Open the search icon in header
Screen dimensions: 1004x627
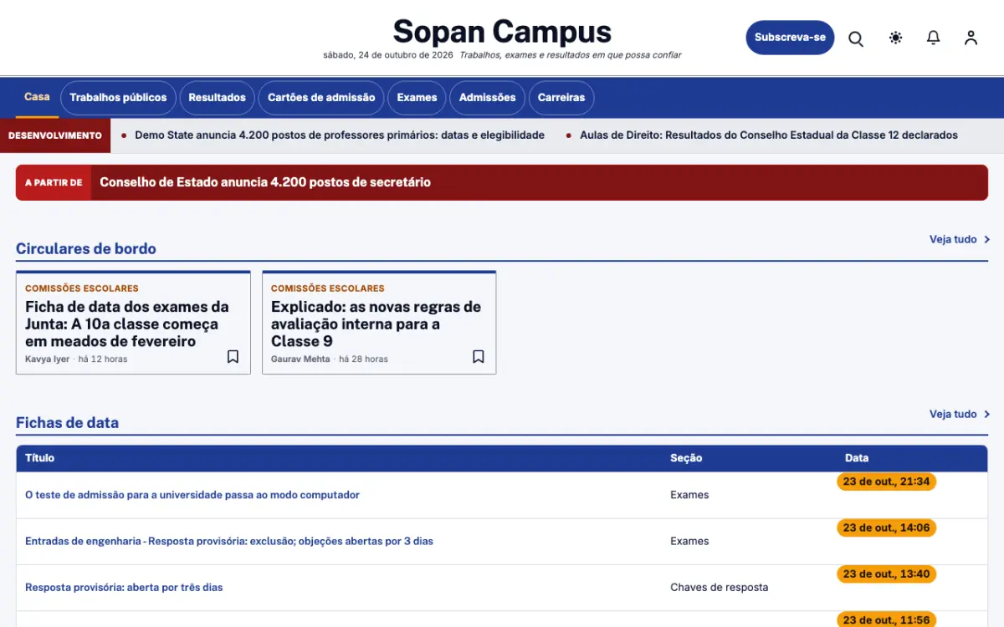pos(856,38)
